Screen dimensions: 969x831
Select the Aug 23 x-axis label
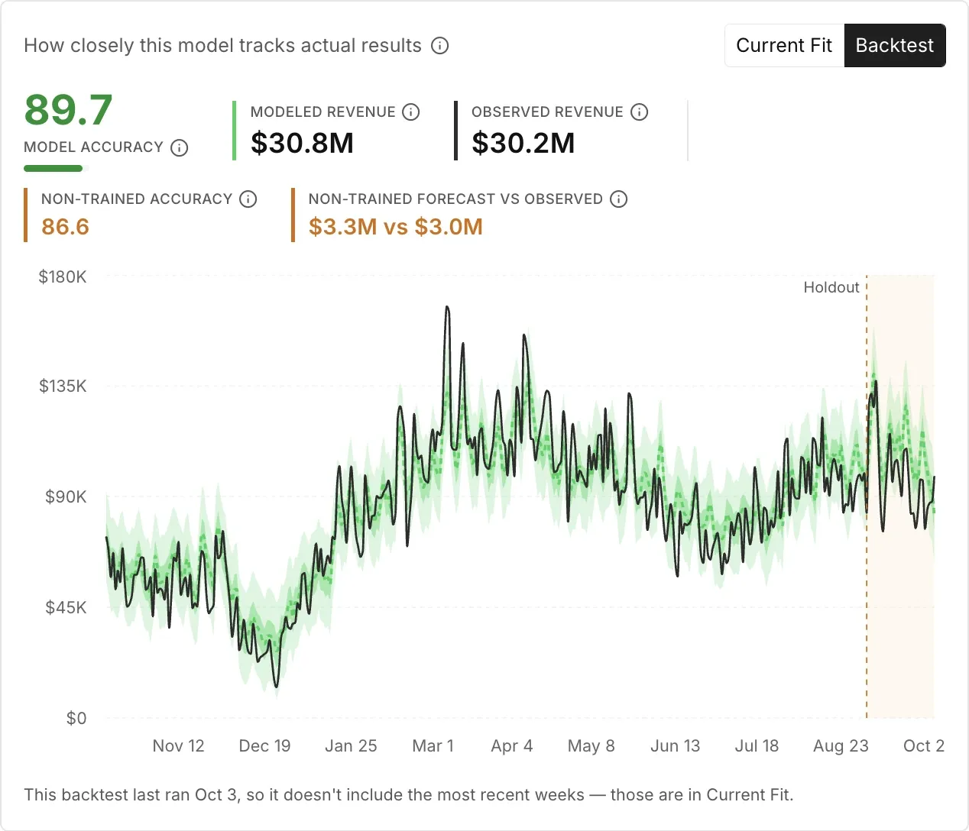click(841, 745)
